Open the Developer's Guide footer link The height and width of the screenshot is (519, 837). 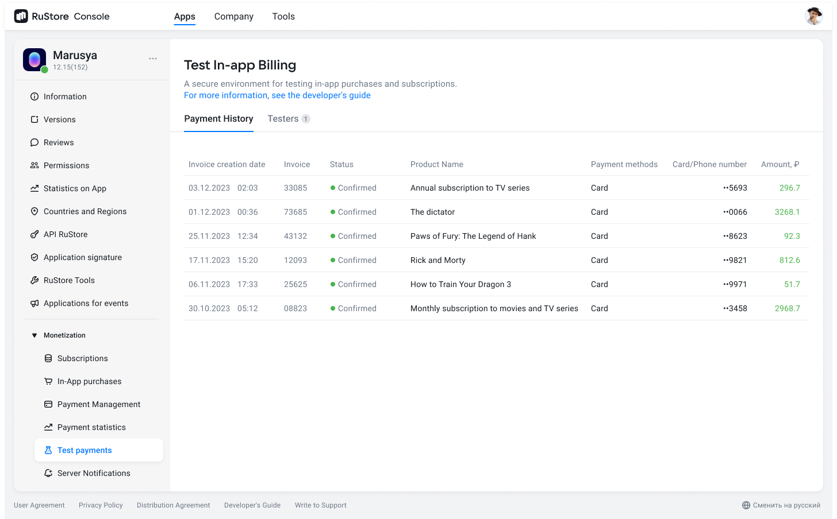[252, 505]
